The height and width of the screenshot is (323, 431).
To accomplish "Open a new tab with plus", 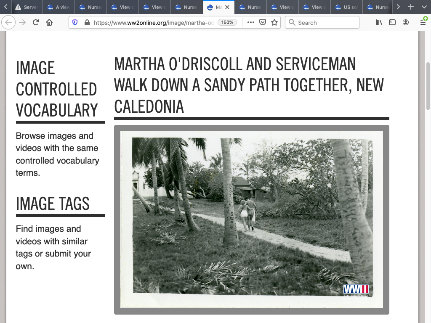I will (x=411, y=7).
